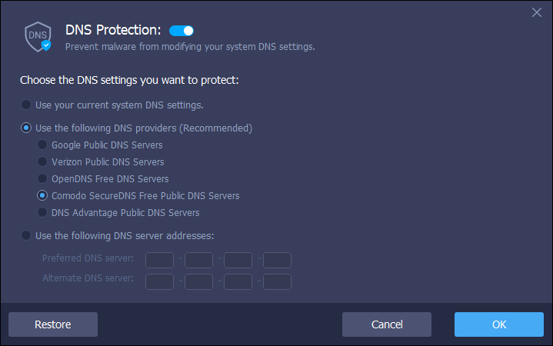Viewport: 553px width, 346px height.
Task: Confirm settings with the OK button
Action: point(498,324)
